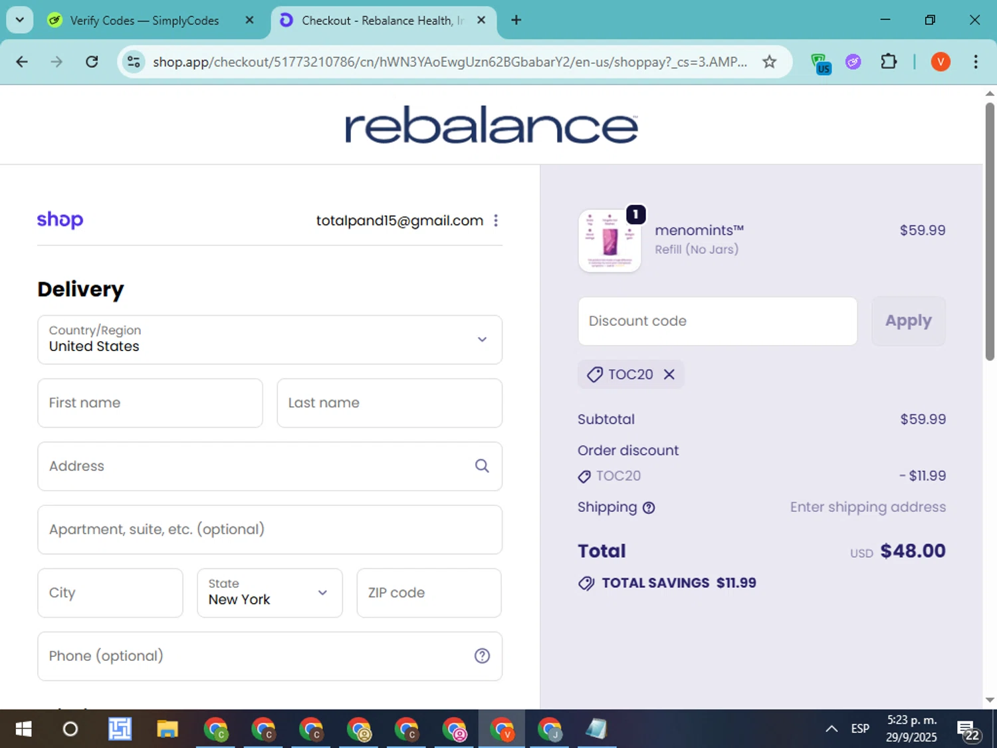Click the page vertical scrollbar

point(990,231)
